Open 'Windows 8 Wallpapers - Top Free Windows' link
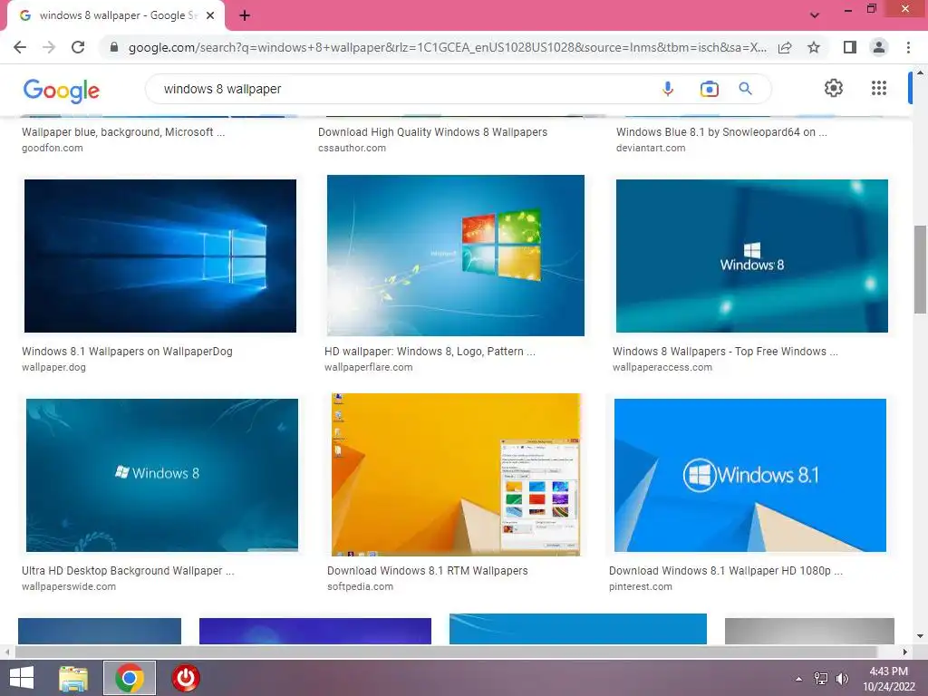This screenshot has height=696, width=928. coord(725,352)
